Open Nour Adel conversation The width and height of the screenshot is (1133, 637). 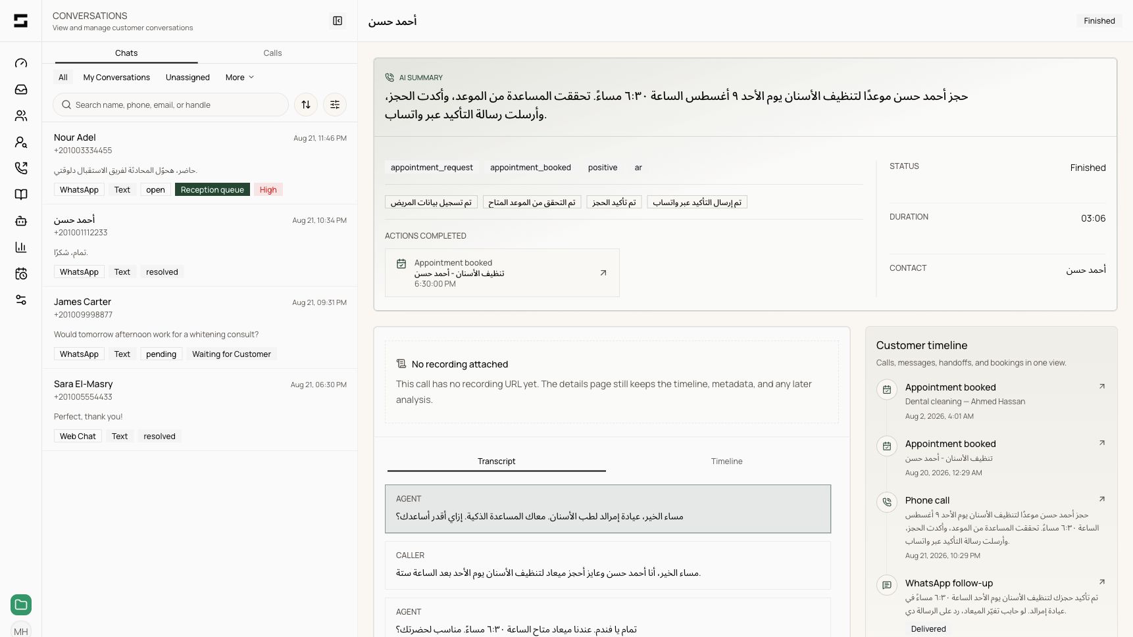[x=200, y=163]
